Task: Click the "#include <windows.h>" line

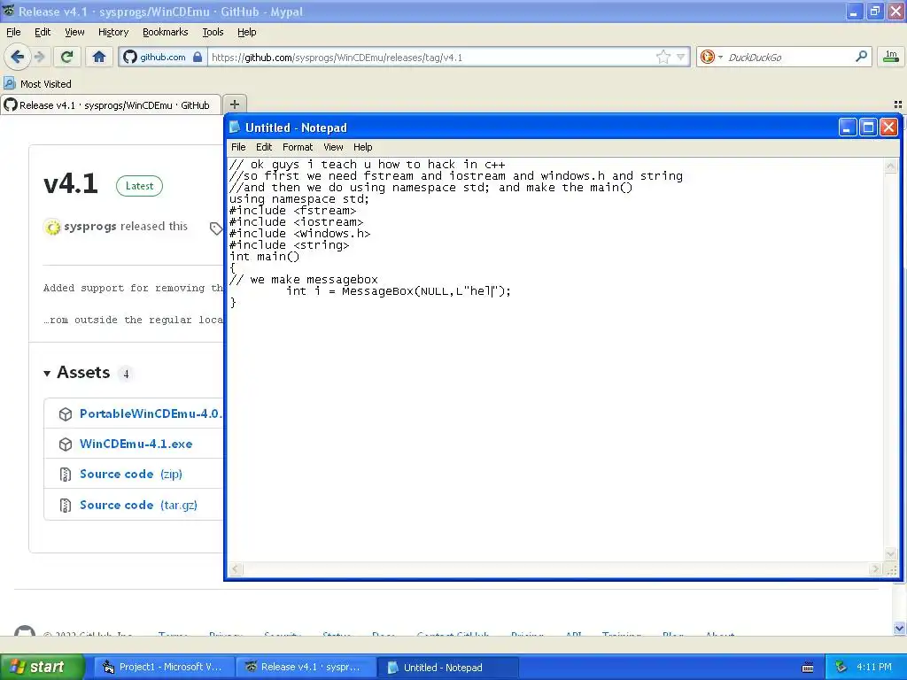Action: (299, 234)
